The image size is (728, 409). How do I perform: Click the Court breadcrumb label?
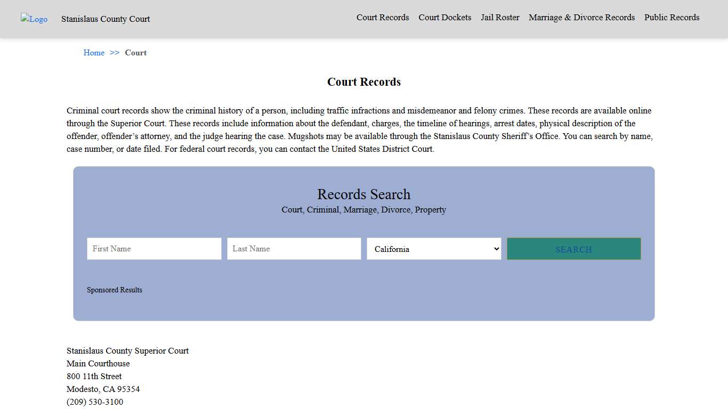[x=135, y=53]
